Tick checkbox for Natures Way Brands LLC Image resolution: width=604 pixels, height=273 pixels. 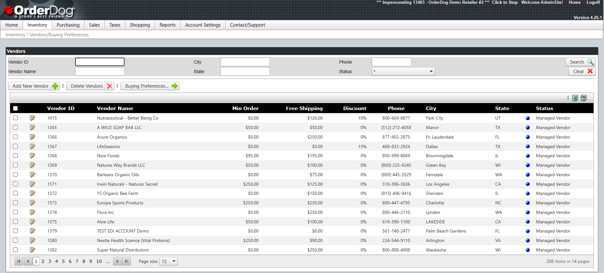coord(15,165)
